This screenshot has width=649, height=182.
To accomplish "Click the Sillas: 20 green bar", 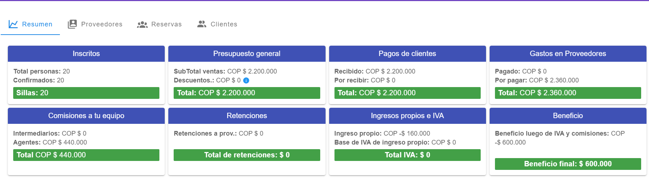I will tap(86, 93).
